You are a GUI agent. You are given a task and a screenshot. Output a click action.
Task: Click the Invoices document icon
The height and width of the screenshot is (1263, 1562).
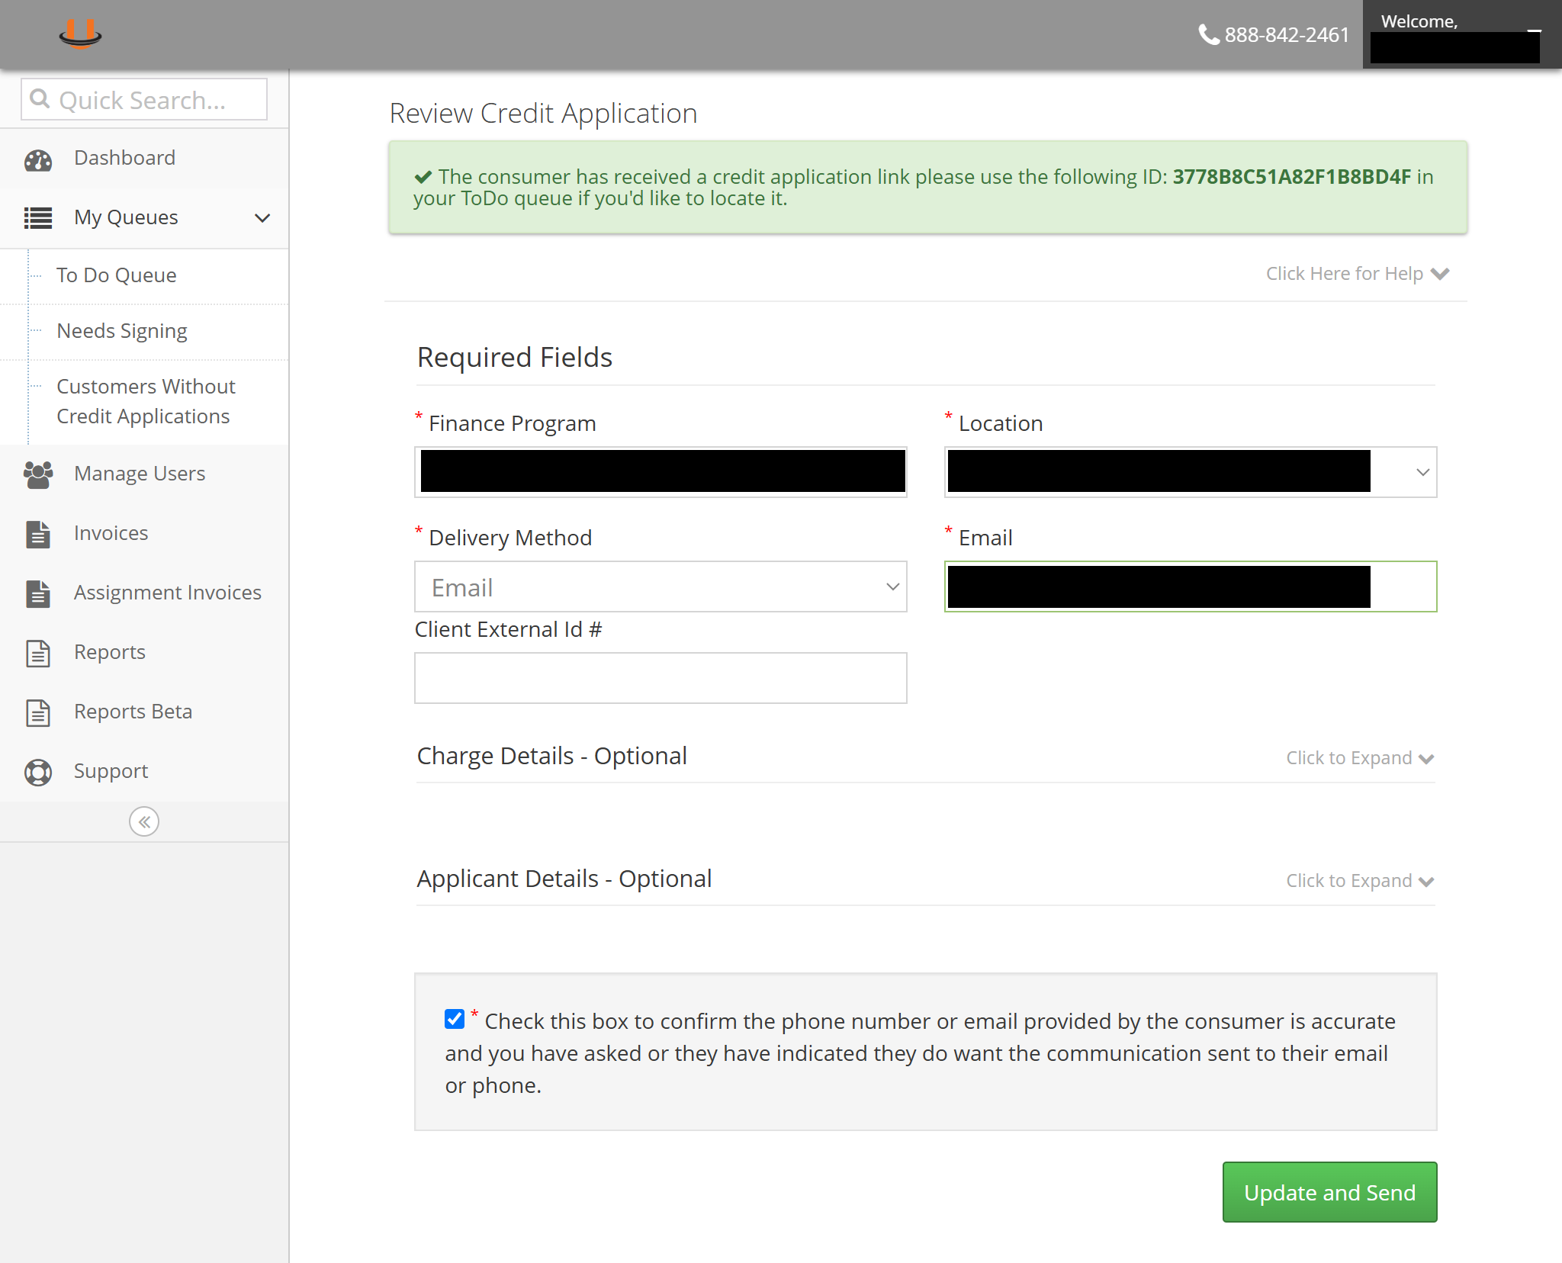coord(38,534)
